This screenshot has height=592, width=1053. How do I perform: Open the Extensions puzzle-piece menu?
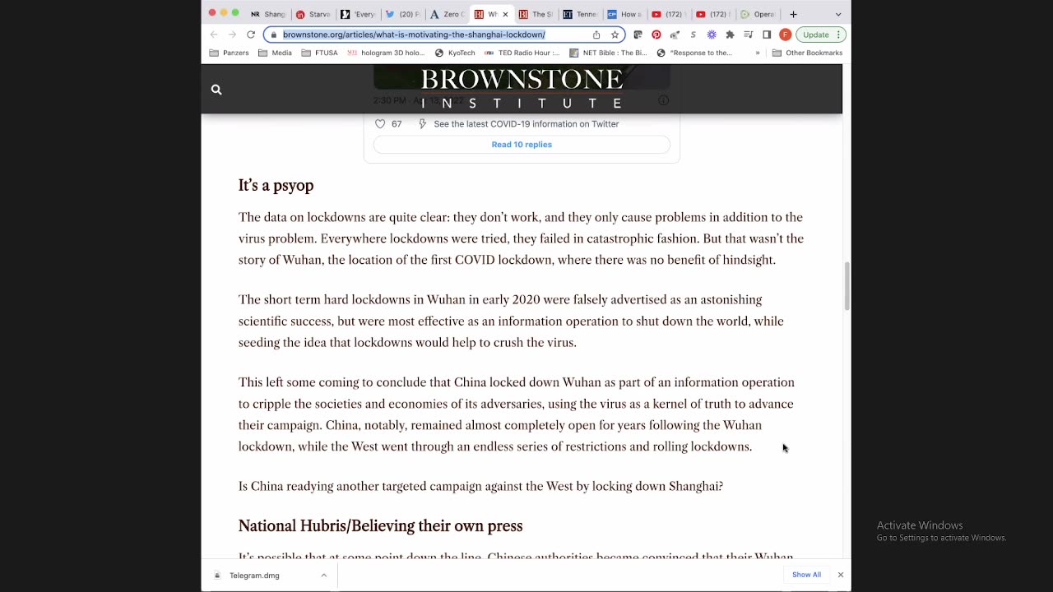pyautogui.click(x=730, y=35)
